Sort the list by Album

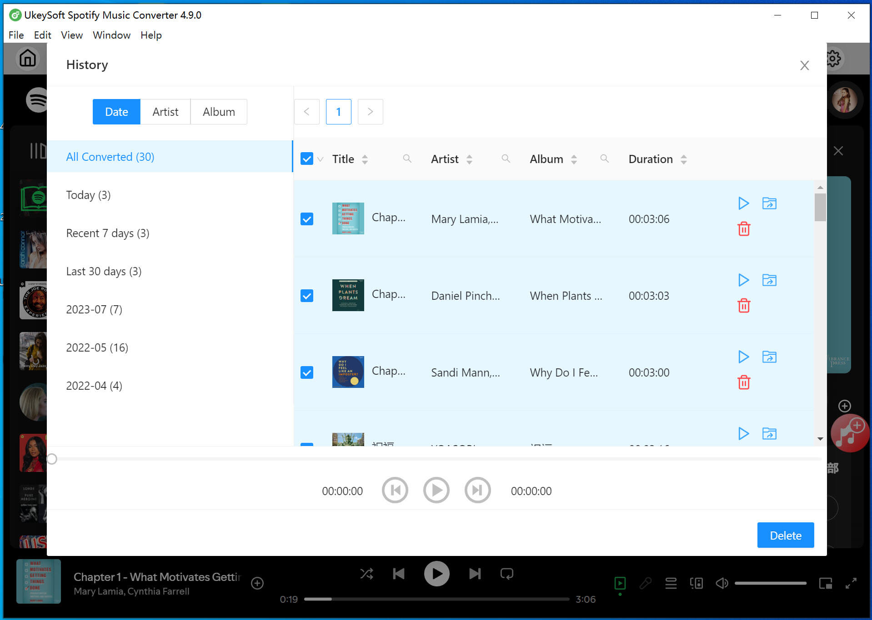tap(574, 159)
